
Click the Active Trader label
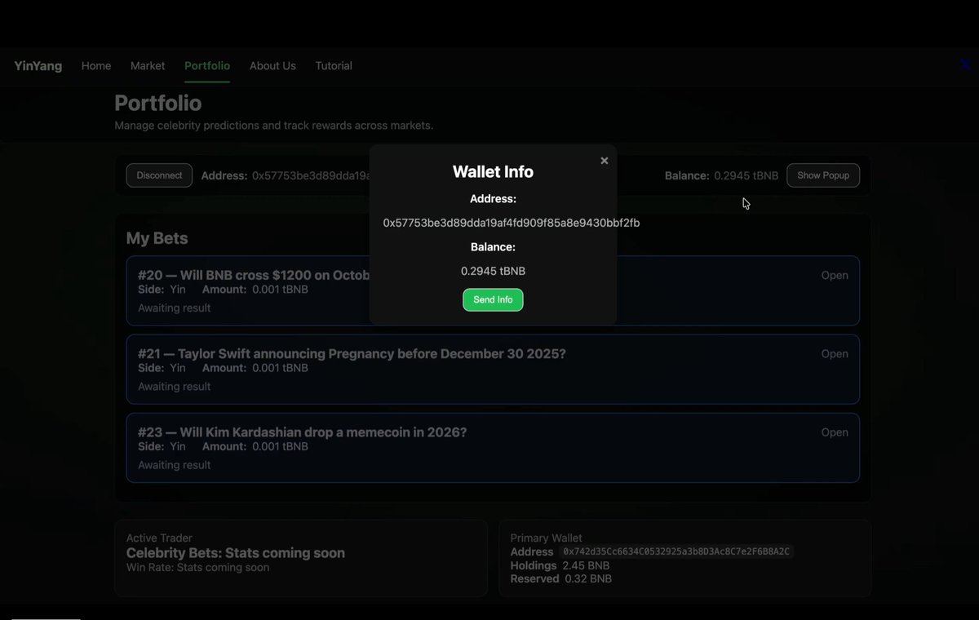point(159,538)
